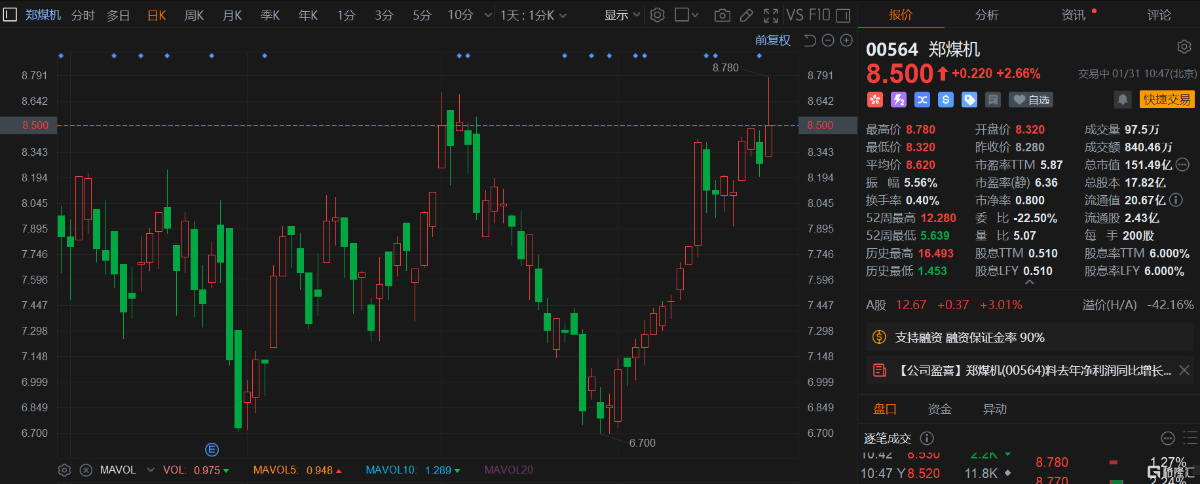
Task: Select the 月K monthly candlestick tab
Action: pos(232,15)
